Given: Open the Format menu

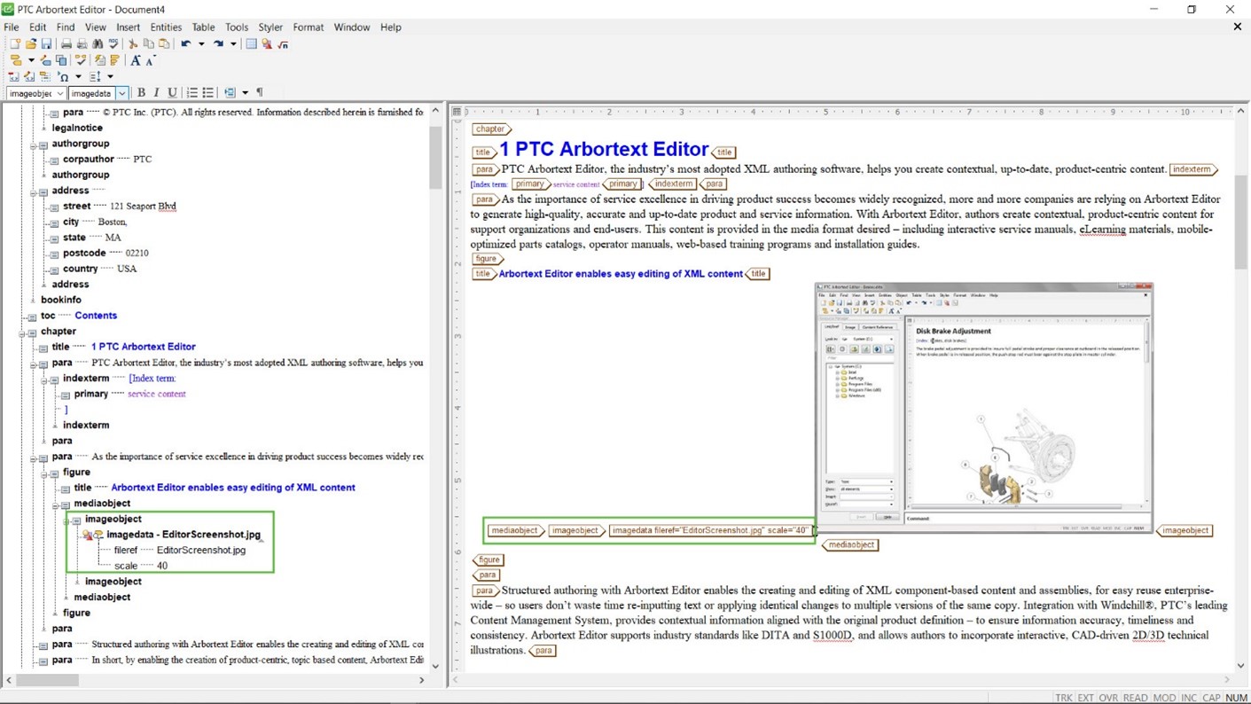Looking at the screenshot, I should click(309, 27).
